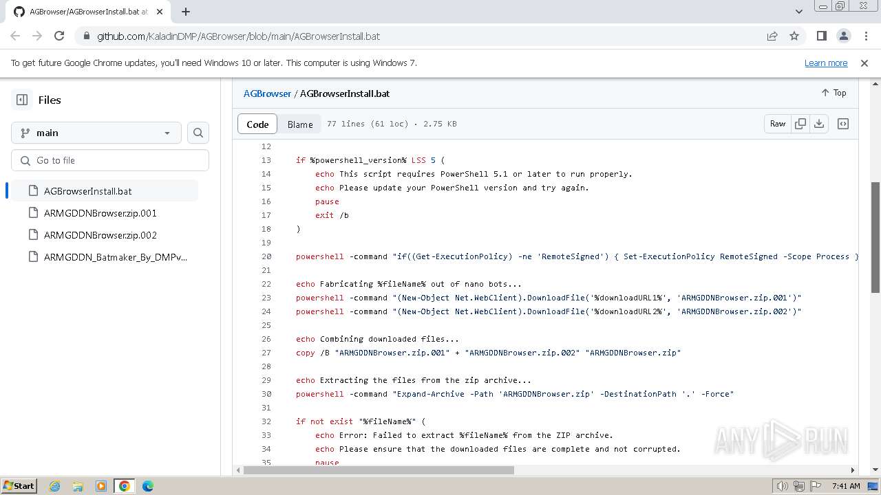Dismiss the Chrome update notification bar

(x=864, y=63)
